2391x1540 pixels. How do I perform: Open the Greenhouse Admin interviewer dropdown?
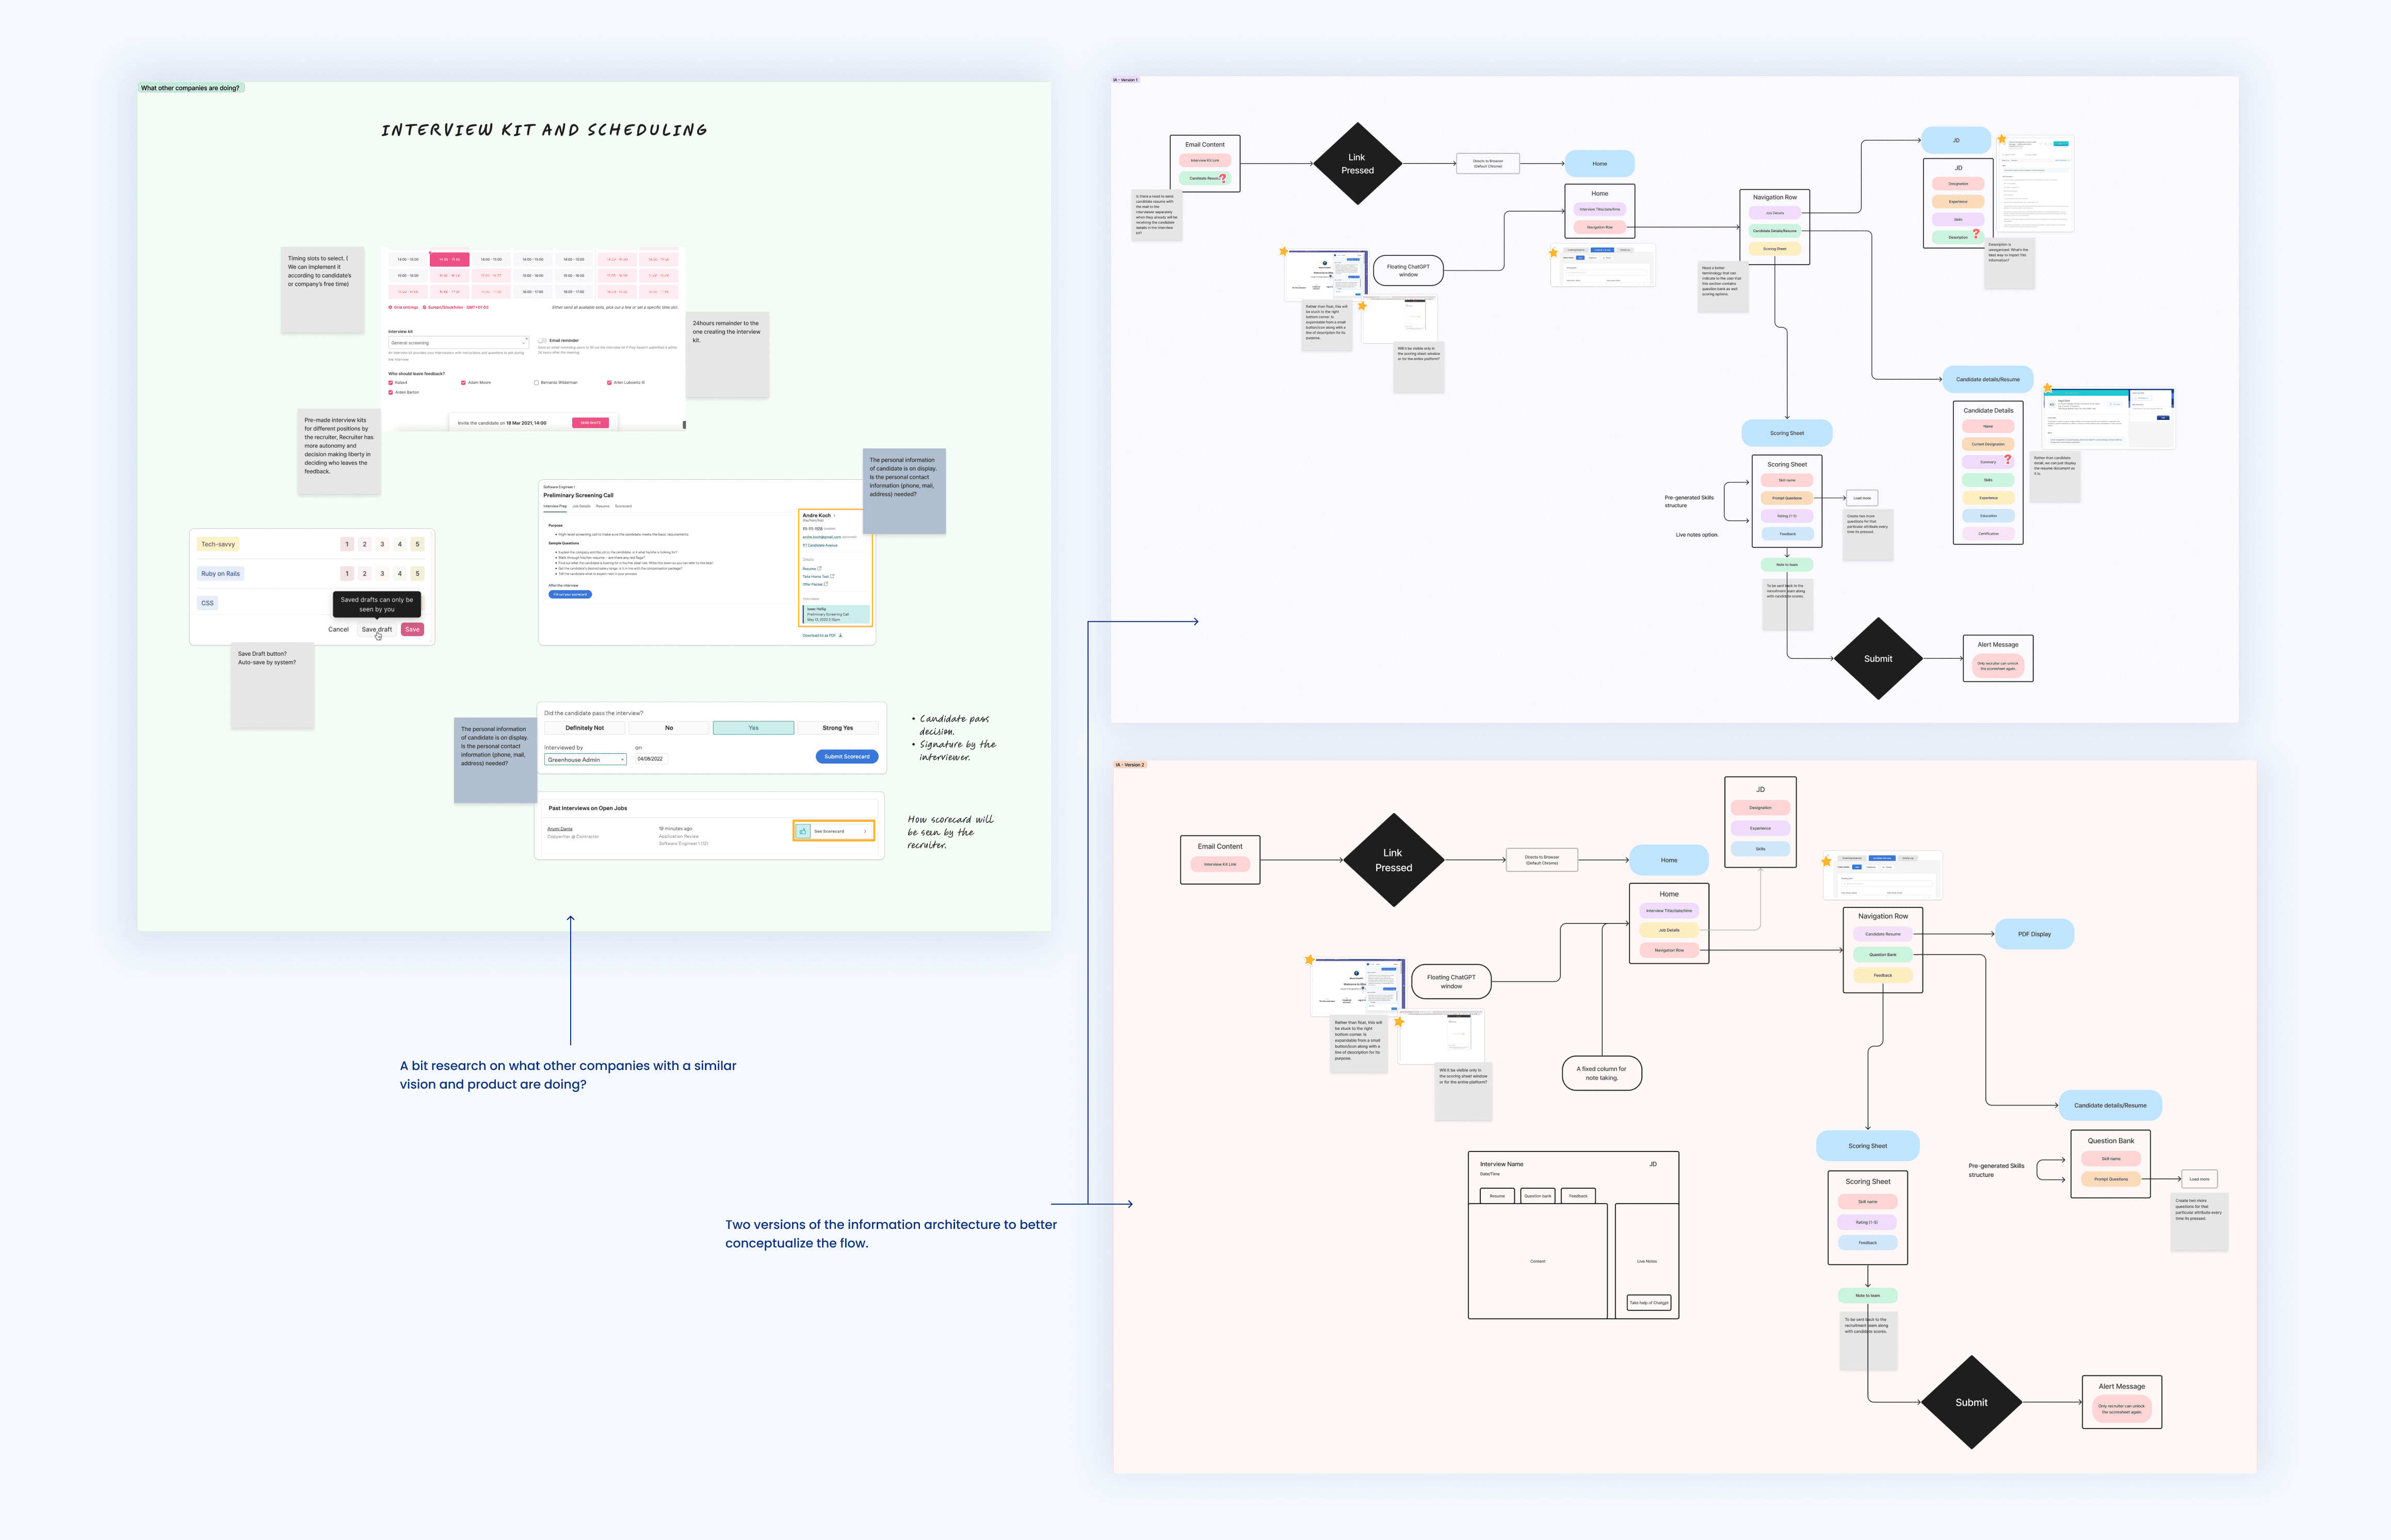coord(585,760)
